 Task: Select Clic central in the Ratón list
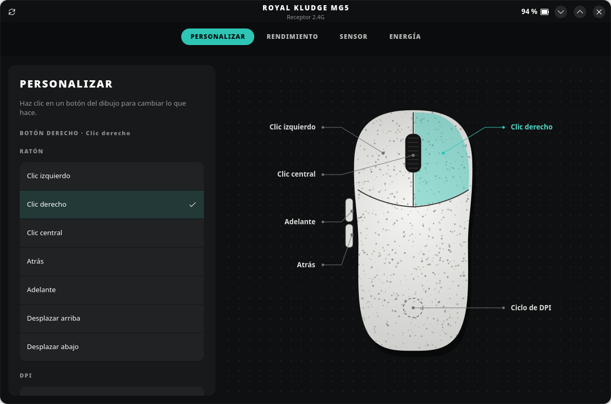tap(112, 233)
